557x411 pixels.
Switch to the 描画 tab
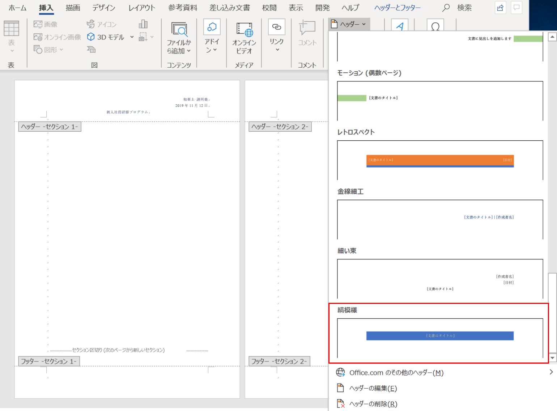[73, 8]
